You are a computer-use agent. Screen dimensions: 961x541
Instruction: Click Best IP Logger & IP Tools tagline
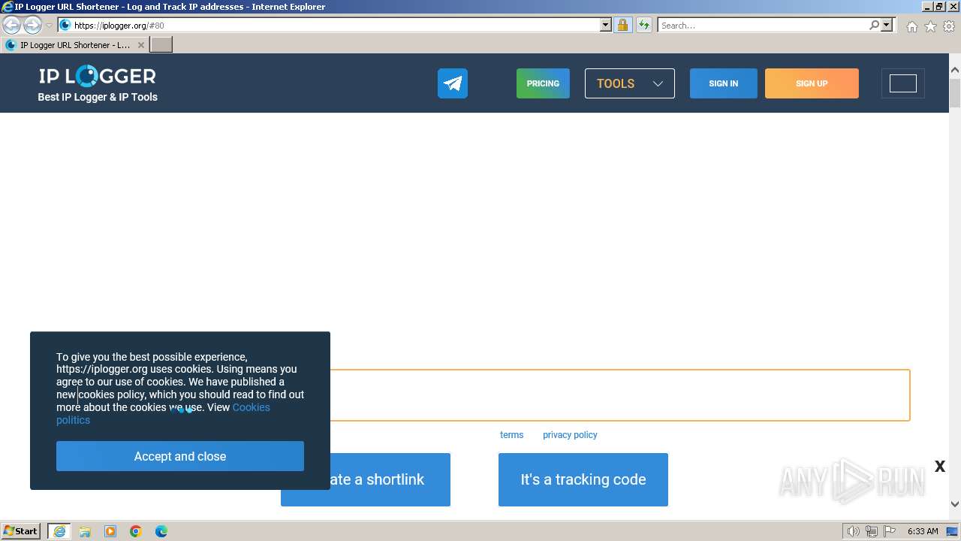[x=98, y=97]
